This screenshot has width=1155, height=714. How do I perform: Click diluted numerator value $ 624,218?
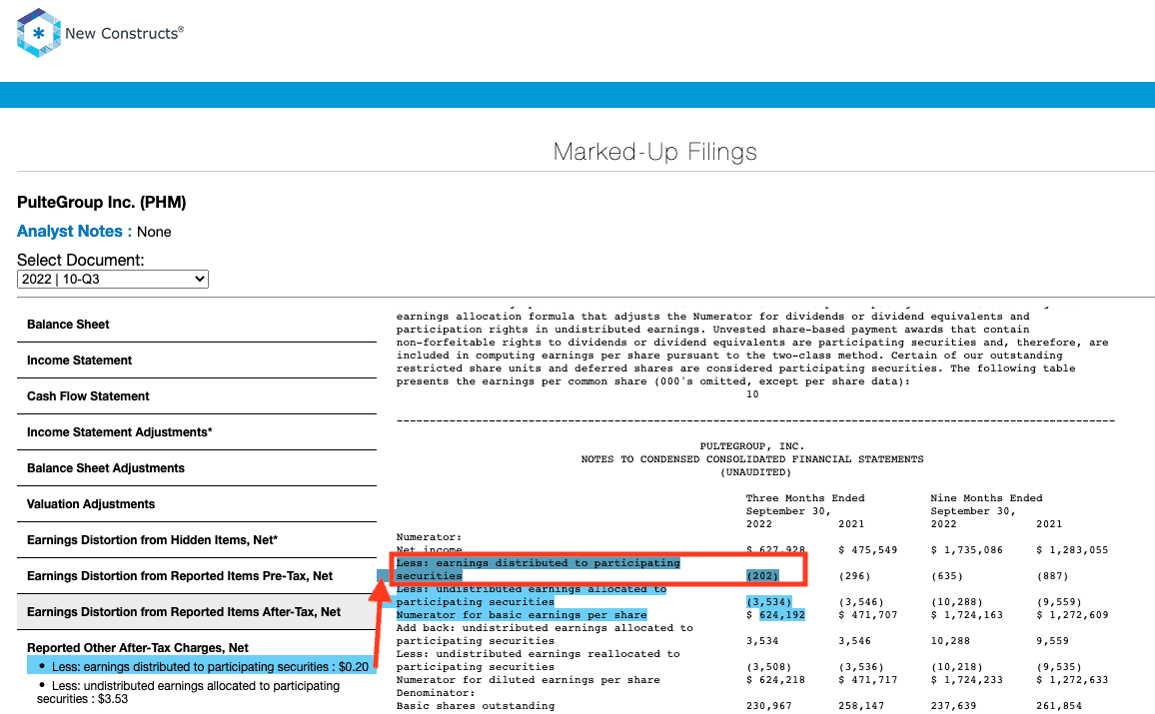775,679
